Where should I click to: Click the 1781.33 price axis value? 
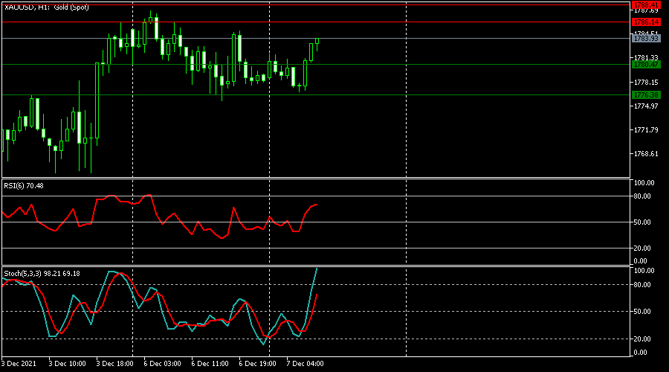point(646,57)
